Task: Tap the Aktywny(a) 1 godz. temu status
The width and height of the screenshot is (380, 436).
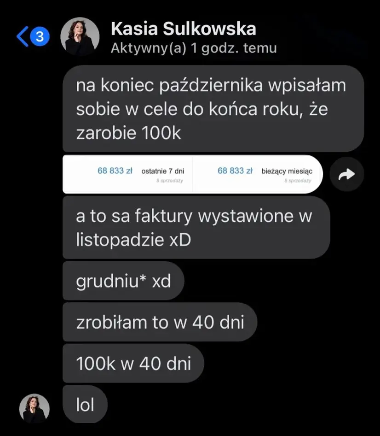Action: [x=194, y=48]
